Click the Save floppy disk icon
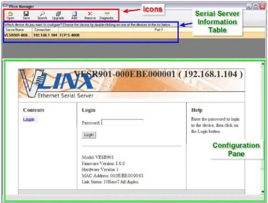268x203 pixels. coord(26,15)
